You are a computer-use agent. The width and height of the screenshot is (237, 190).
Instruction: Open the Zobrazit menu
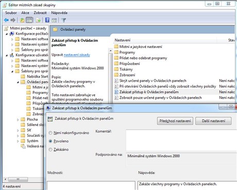tap(40, 13)
